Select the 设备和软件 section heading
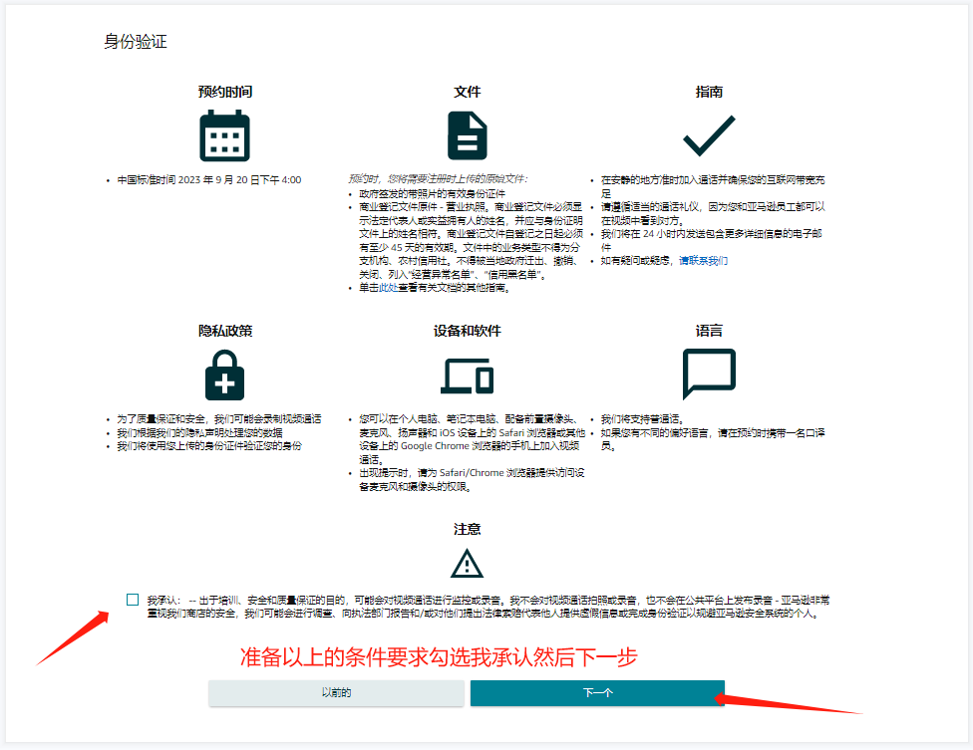The width and height of the screenshot is (973, 750). point(467,331)
